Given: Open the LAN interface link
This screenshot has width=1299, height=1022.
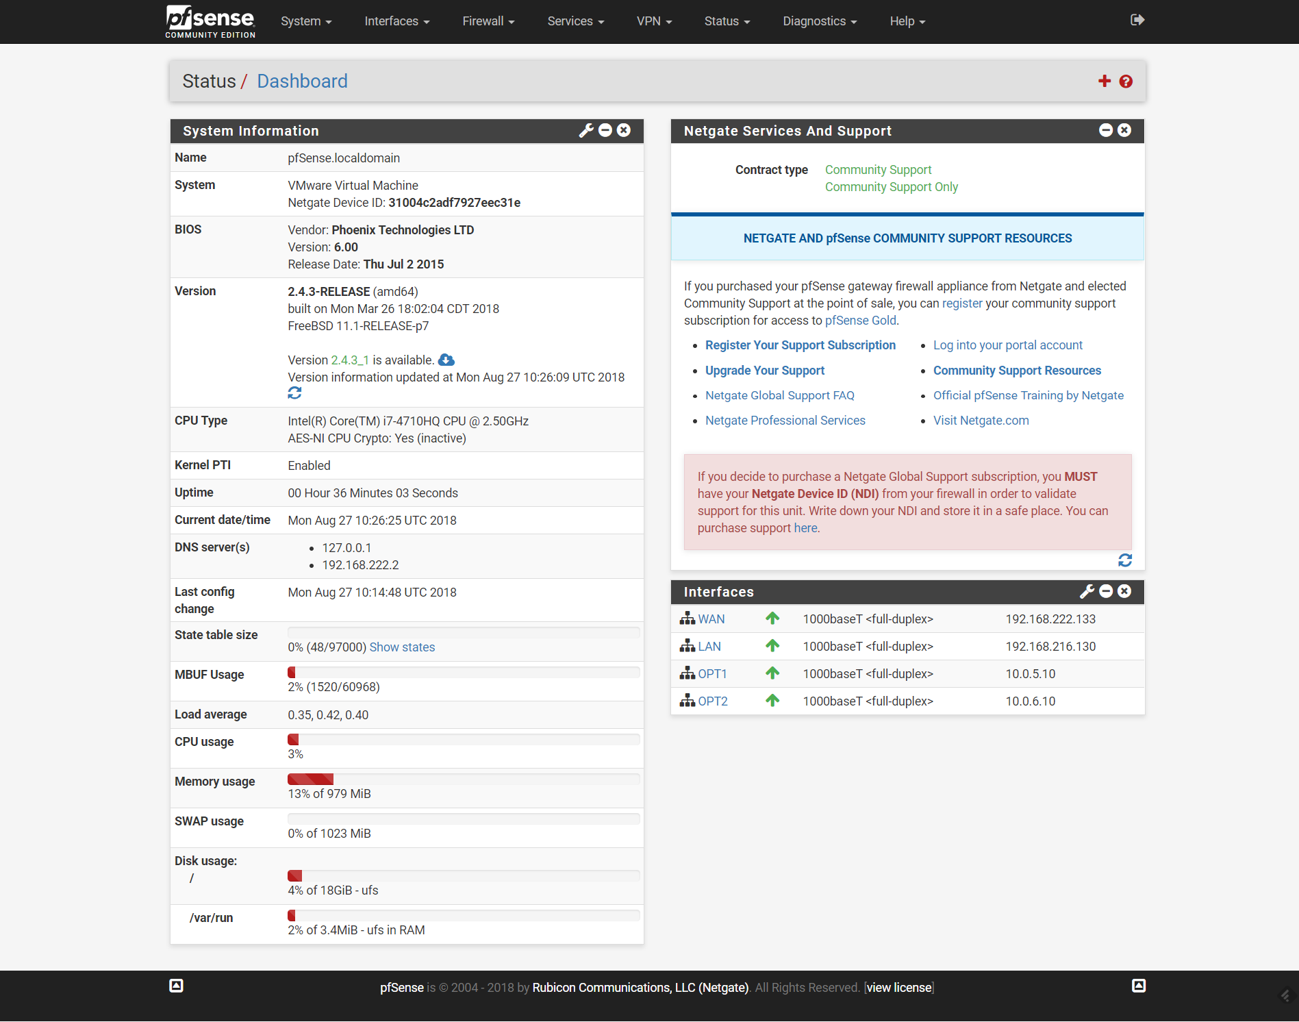Looking at the screenshot, I should point(709,647).
